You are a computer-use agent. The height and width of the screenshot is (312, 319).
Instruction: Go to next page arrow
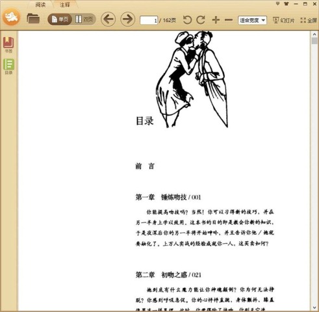(127, 19)
